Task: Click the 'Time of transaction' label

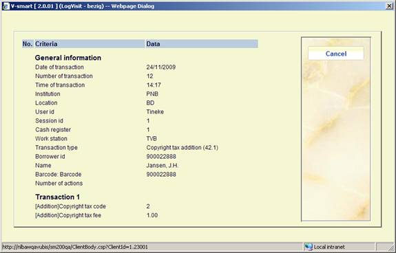Action: point(60,85)
